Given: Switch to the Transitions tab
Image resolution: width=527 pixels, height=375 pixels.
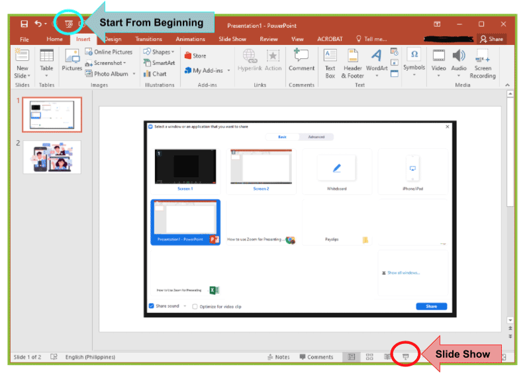Looking at the screenshot, I should (148, 39).
